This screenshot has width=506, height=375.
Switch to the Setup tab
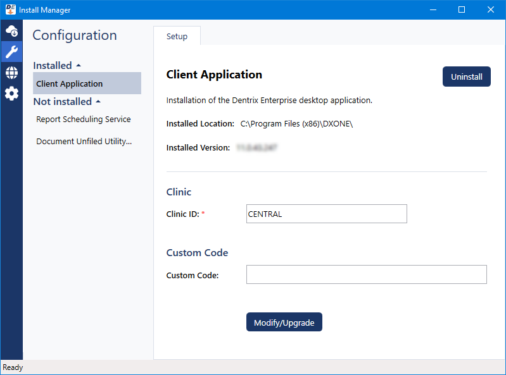click(177, 37)
